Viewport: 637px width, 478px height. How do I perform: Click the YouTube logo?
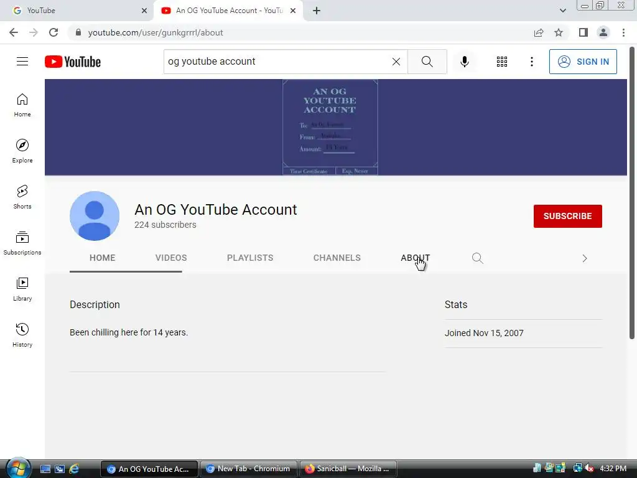(73, 62)
